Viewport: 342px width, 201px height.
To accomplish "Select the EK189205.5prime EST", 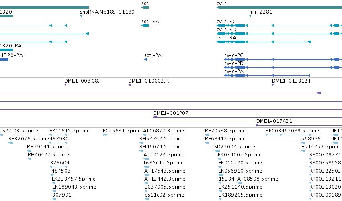I will point(240,195).
